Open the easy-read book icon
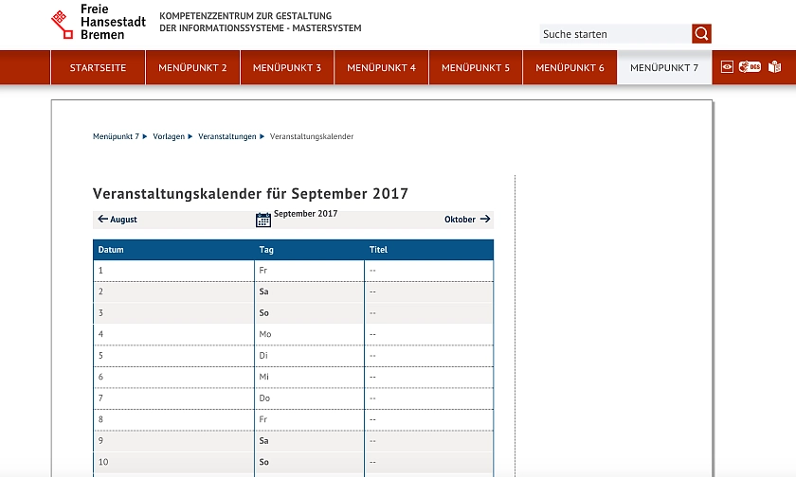This screenshot has height=477, width=796. coord(775,67)
